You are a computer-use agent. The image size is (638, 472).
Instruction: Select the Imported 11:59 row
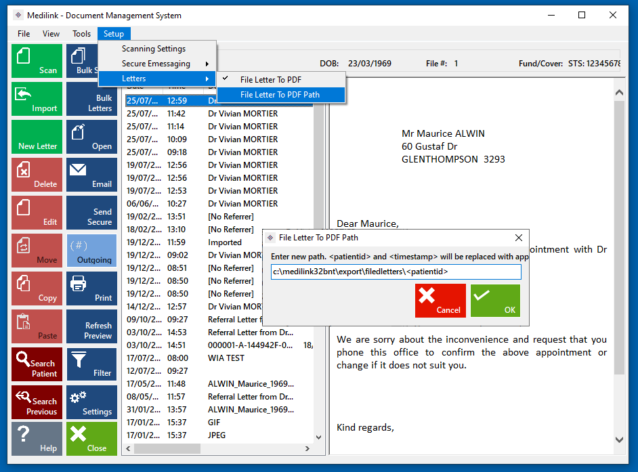coord(194,242)
